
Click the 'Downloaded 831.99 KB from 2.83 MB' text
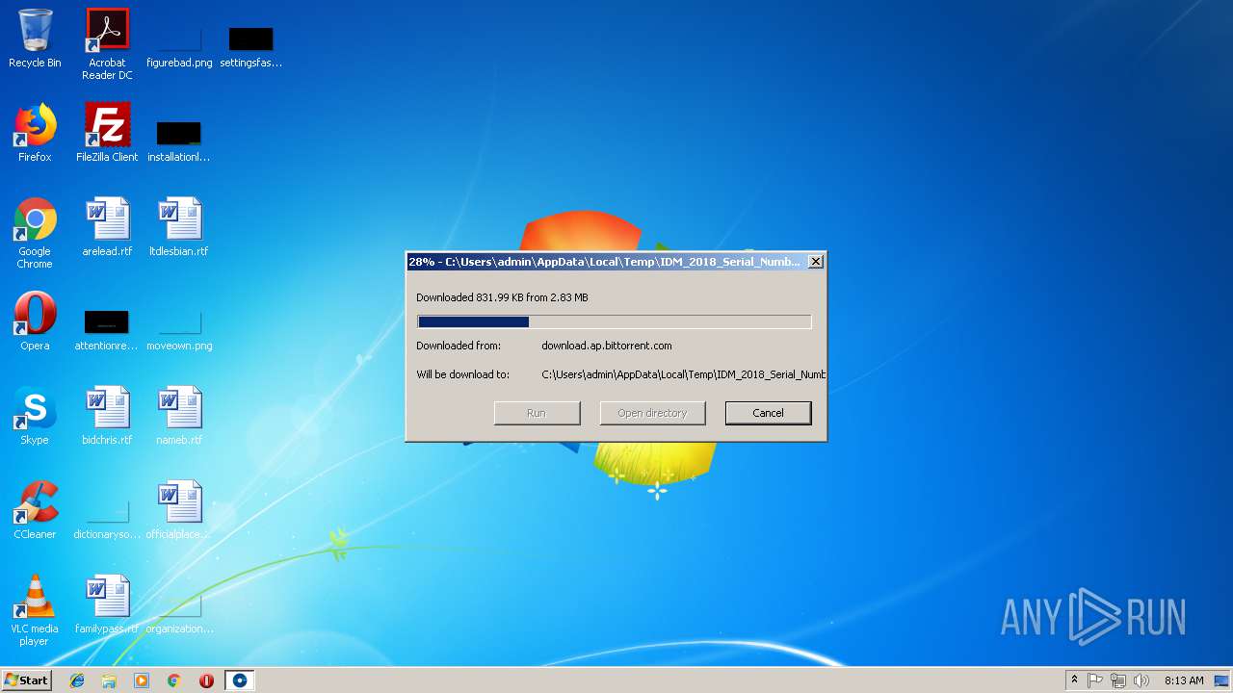pos(502,297)
